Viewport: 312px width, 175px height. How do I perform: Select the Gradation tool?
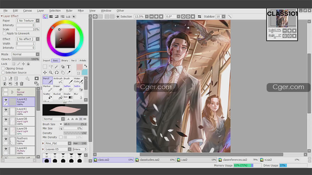coord(68,96)
